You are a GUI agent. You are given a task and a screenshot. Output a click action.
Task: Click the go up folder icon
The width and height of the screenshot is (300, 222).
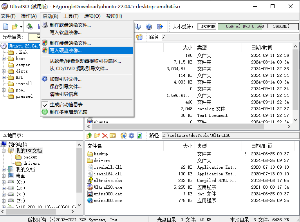(x=89, y=136)
